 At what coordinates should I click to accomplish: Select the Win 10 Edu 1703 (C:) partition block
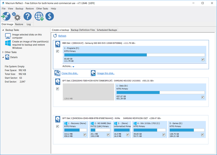pyautogui.click(x=149, y=129)
